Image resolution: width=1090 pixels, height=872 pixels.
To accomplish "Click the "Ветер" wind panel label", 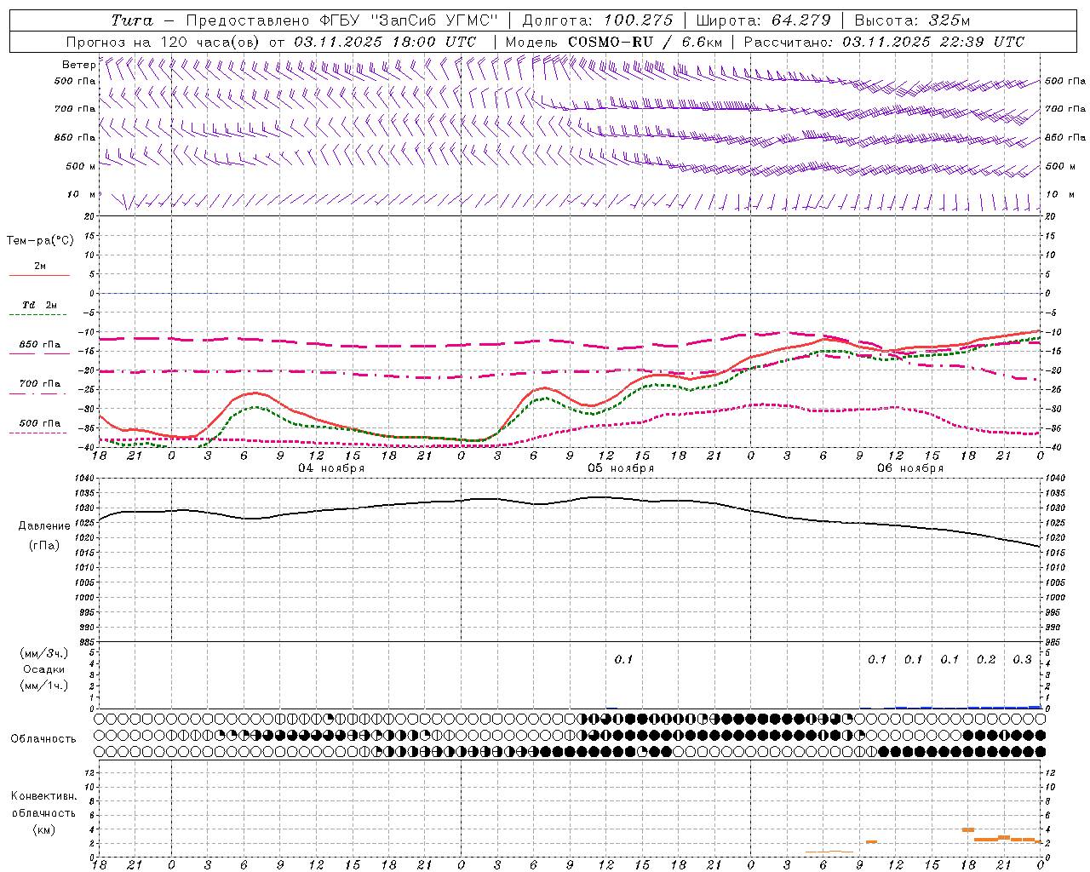I will (x=79, y=65).
